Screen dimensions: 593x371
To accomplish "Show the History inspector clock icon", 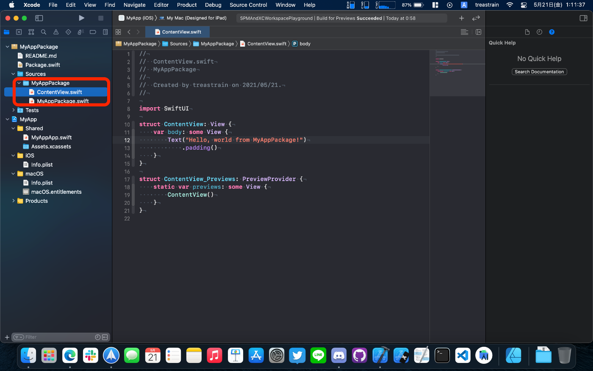I will pos(539,32).
